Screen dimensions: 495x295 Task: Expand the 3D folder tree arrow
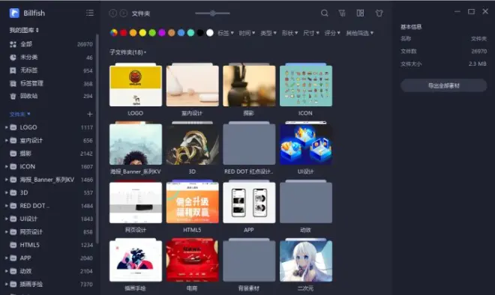[6, 192]
